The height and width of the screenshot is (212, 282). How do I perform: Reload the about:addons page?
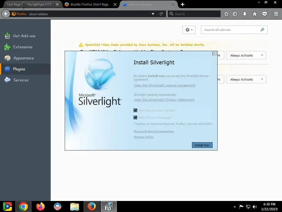161,14
